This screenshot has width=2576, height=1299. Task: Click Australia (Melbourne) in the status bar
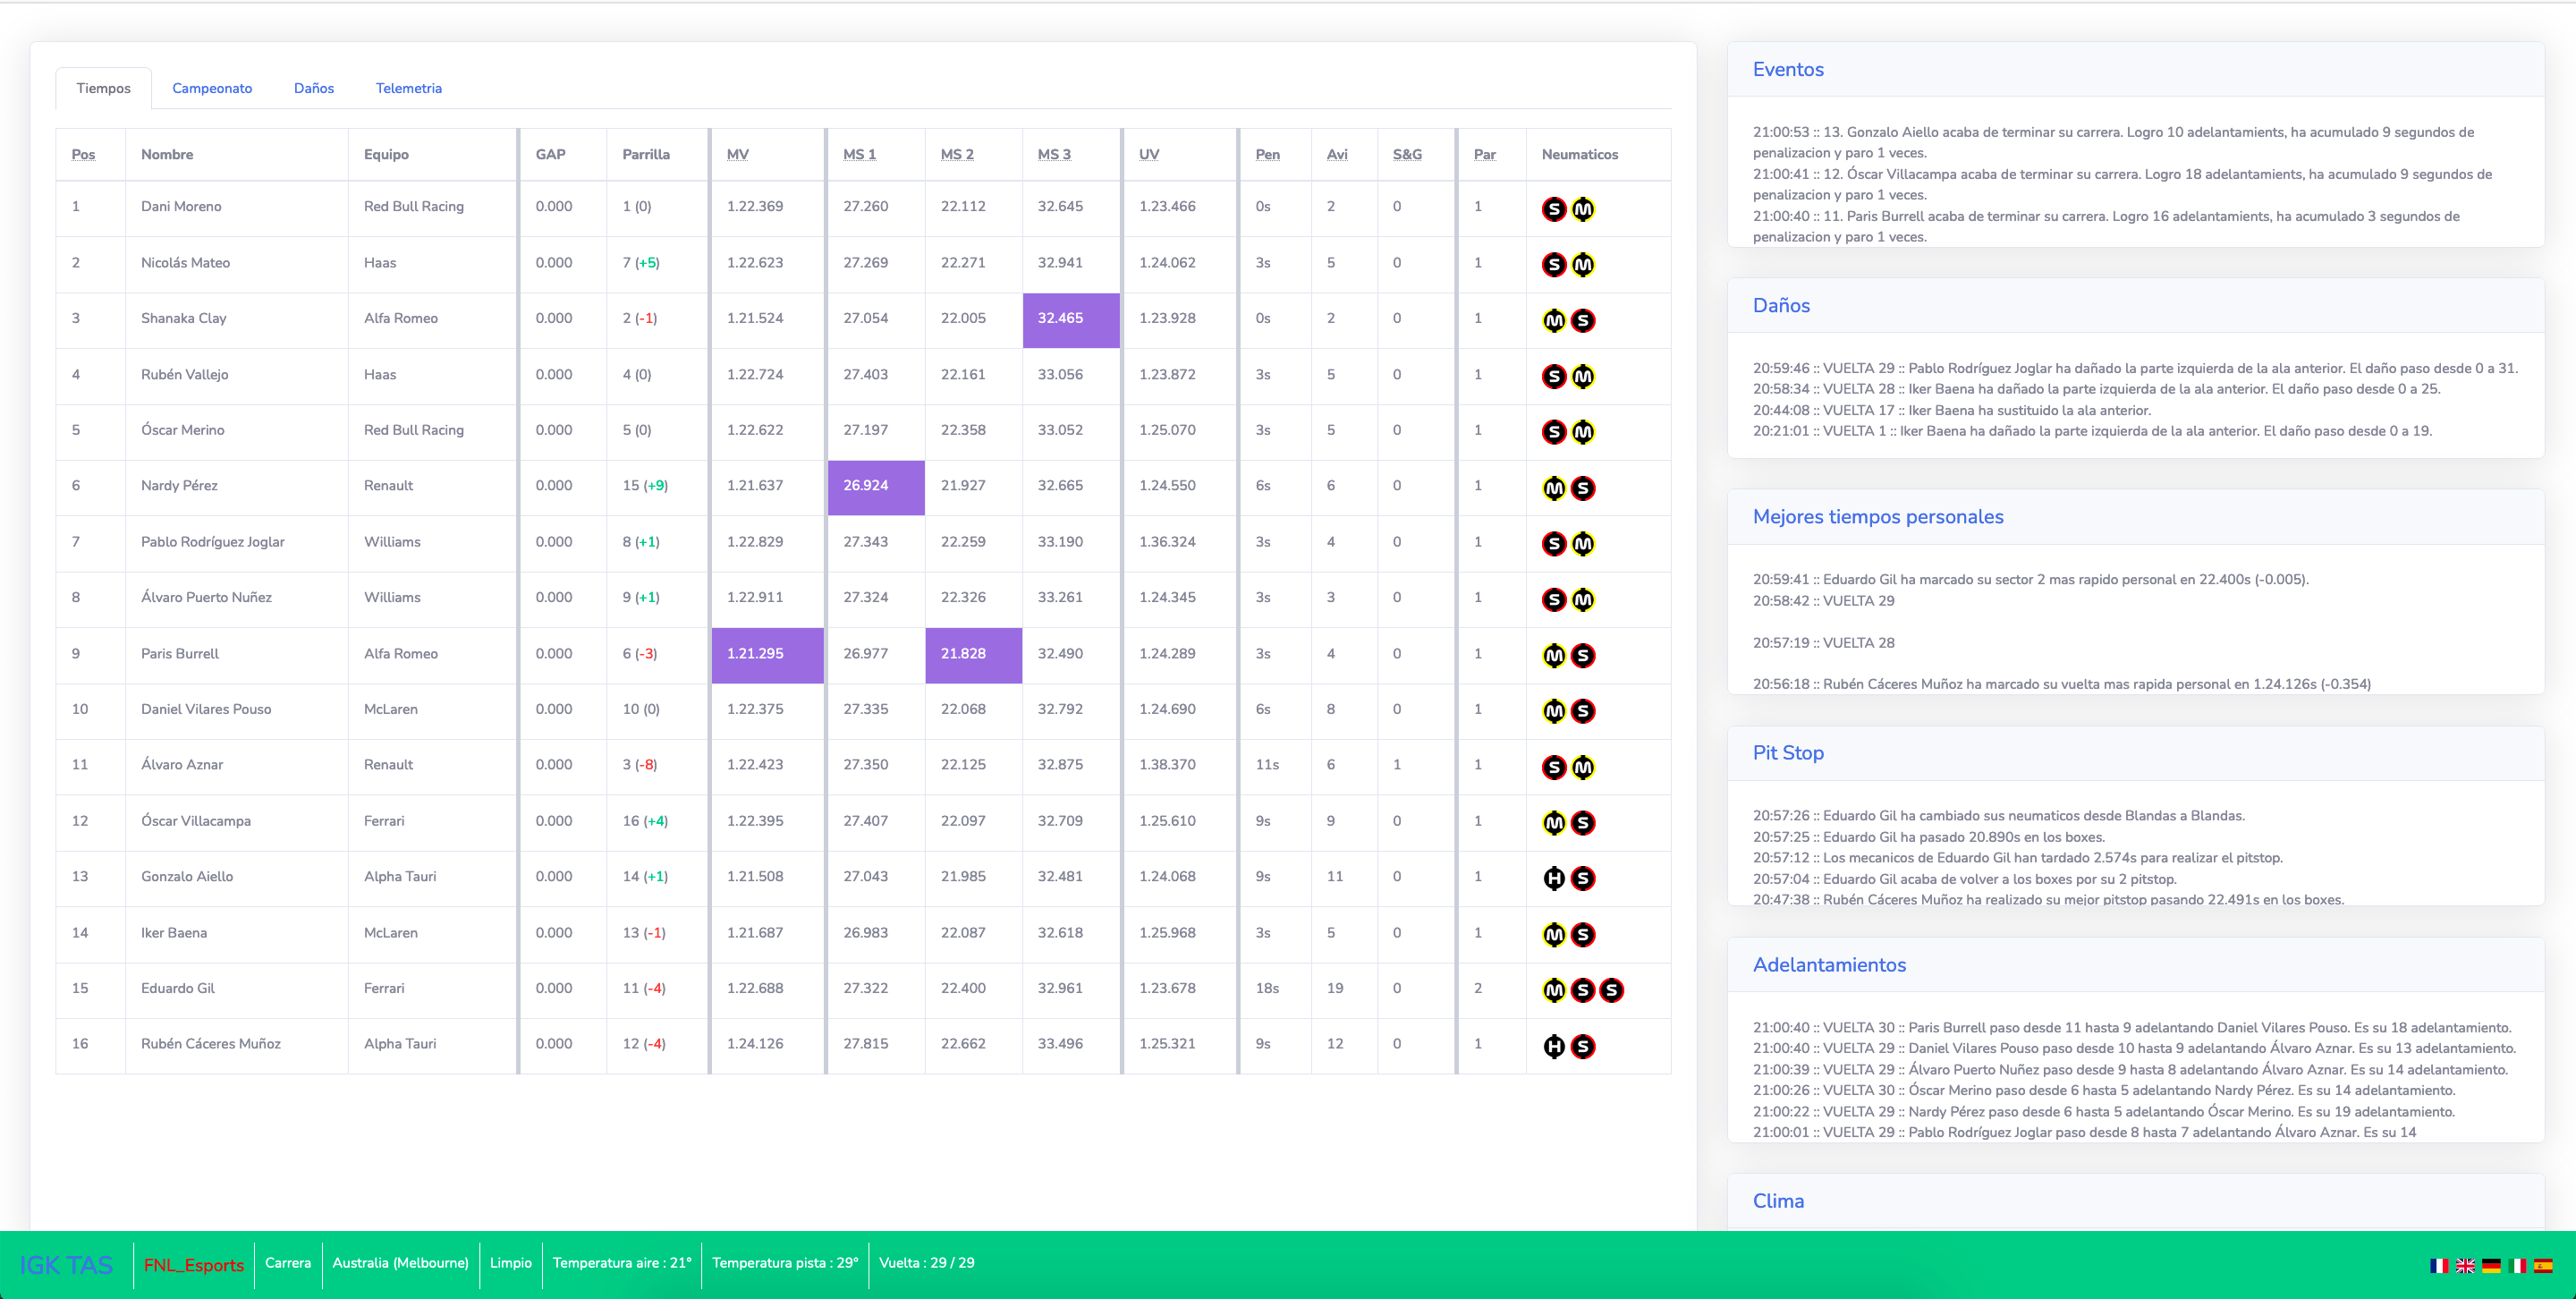point(400,1263)
